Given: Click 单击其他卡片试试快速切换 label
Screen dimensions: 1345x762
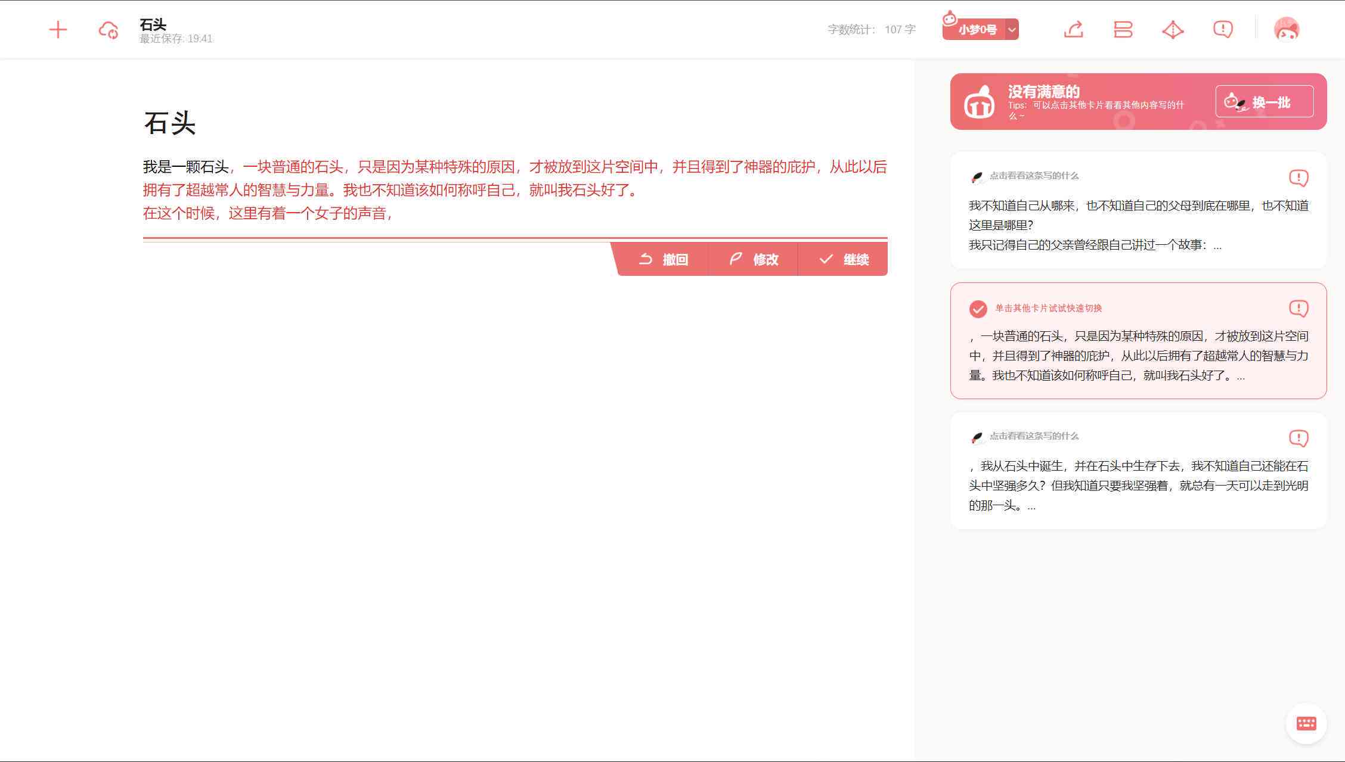Looking at the screenshot, I should coord(1048,308).
